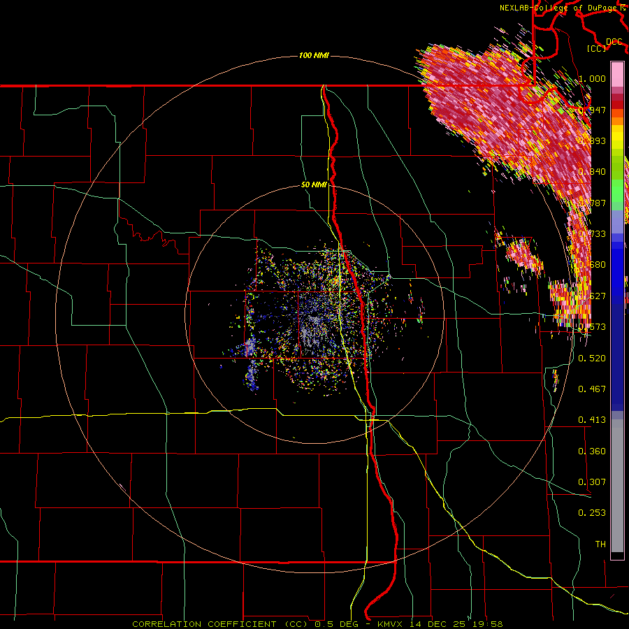Pick the gray bottom segment of color bar

tap(617, 486)
